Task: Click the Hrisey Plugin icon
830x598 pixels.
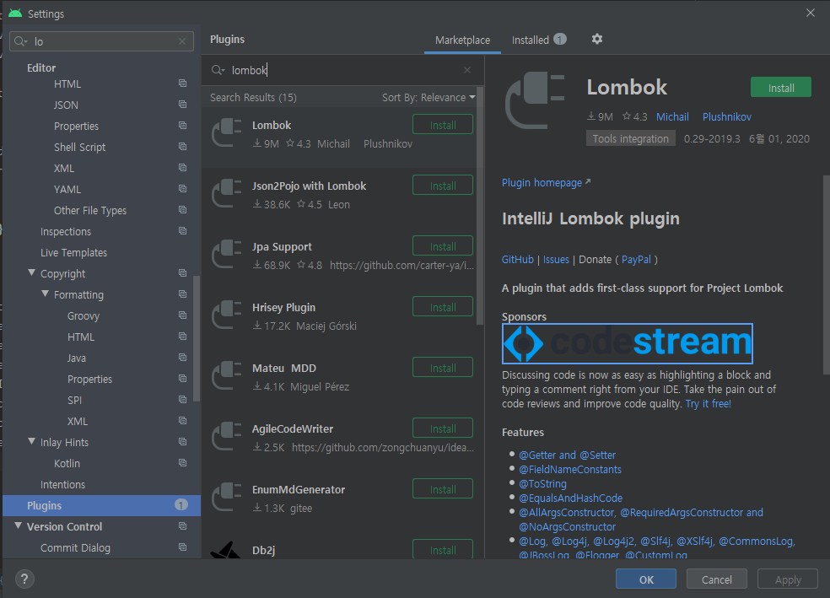Action: tap(227, 315)
